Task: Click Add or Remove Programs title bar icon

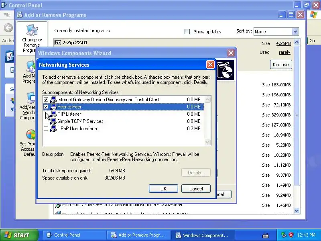Action: click(x=20, y=15)
